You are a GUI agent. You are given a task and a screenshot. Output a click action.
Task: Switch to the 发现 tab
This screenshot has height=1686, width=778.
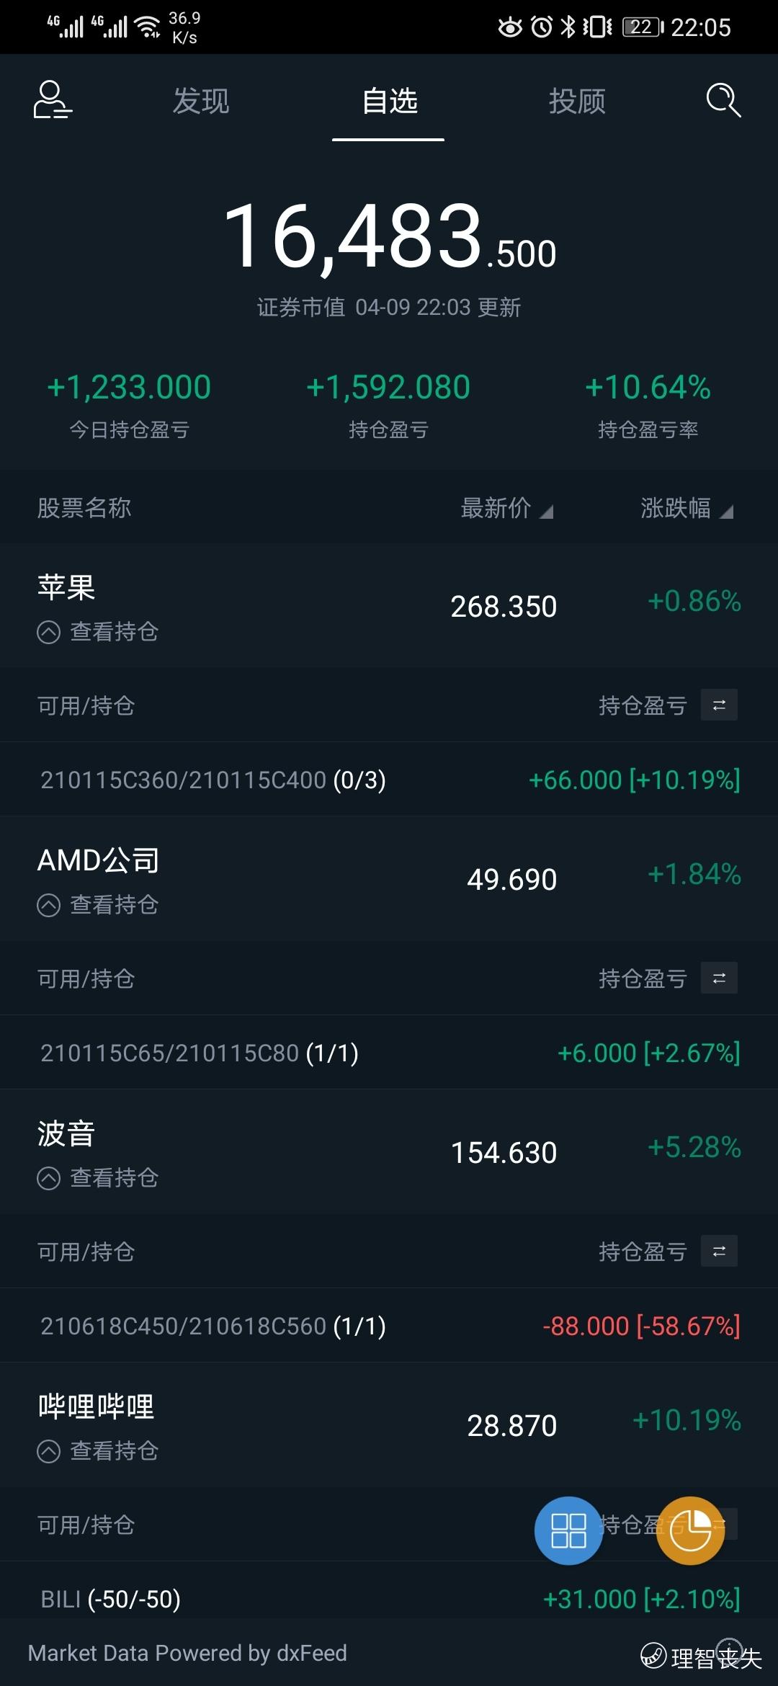pos(201,101)
